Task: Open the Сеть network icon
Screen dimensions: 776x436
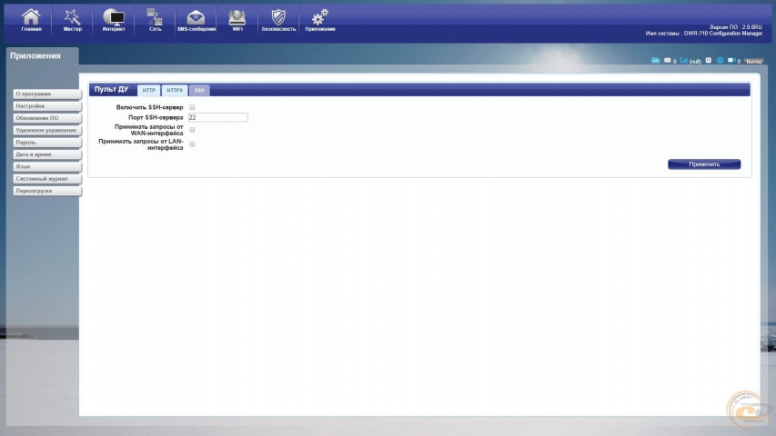Action: coord(155,20)
